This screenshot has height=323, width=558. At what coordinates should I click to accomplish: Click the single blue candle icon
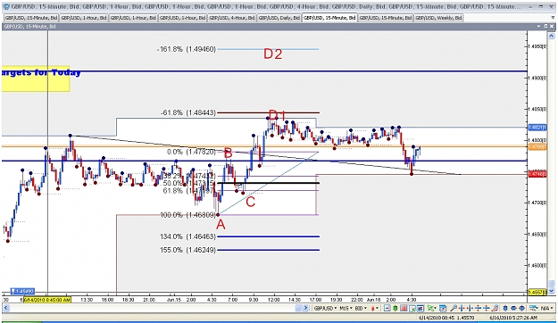pos(505,308)
